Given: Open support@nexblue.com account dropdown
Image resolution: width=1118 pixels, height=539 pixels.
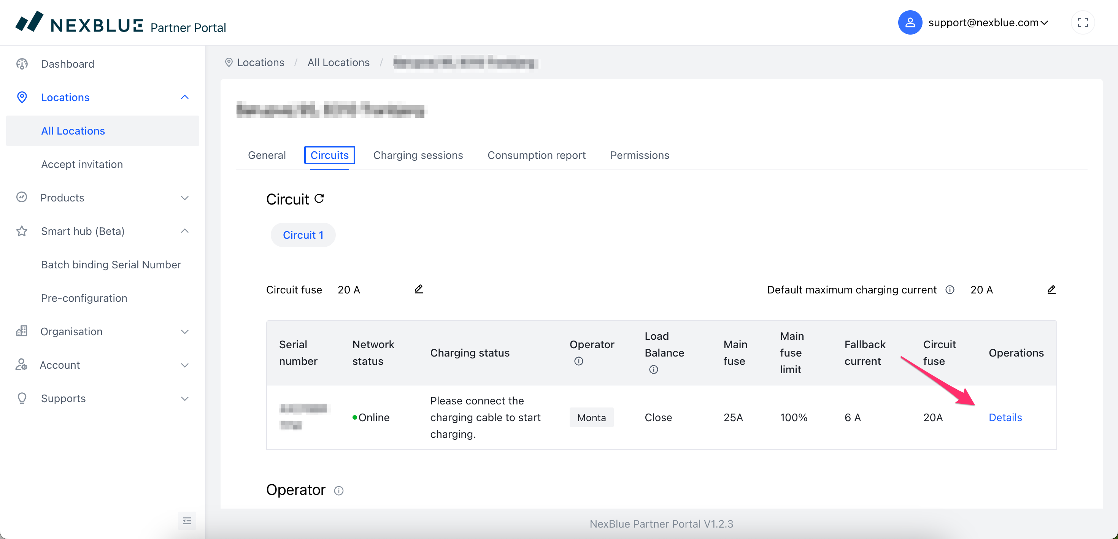Looking at the screenshot, I should point(988,22).
